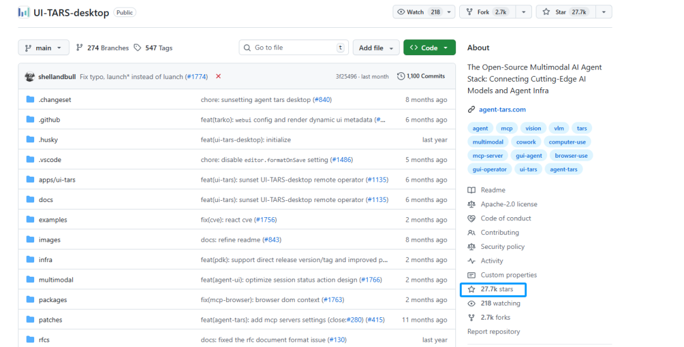Click the eye icon on the Watch button
This screenshot has width=684, height=347.
coord(401,12)
